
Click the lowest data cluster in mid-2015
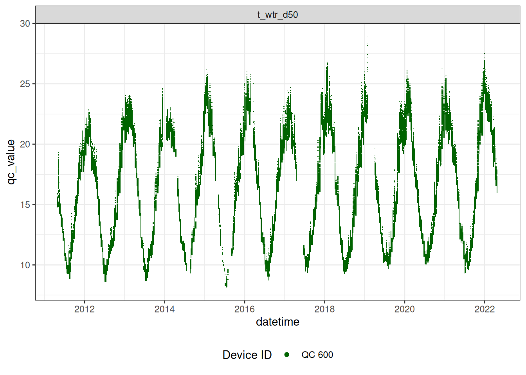click(x=226, y=283)
